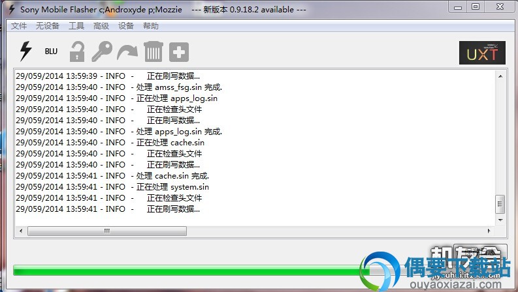Open the 设备 menu
This screenshot has width=518, height=292.
coord(126,25)
